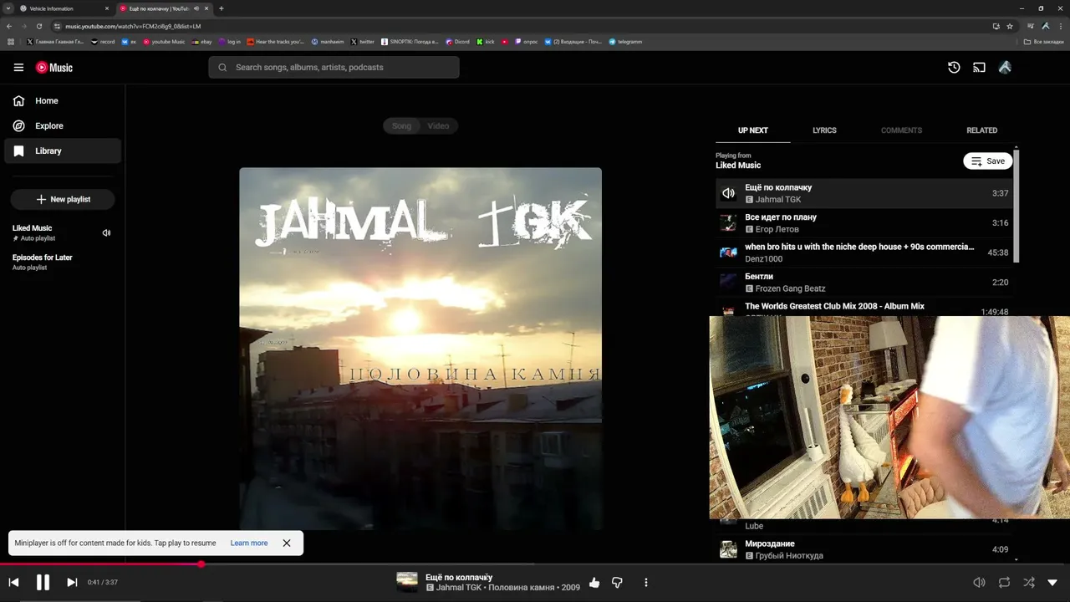Viewport: 1070px width, 602px height.
Task: Open the twitter bookmark
Action: pyautogui.click(x=363, y=42)
